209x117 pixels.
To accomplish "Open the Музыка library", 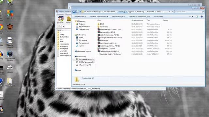I will (81, 46).
